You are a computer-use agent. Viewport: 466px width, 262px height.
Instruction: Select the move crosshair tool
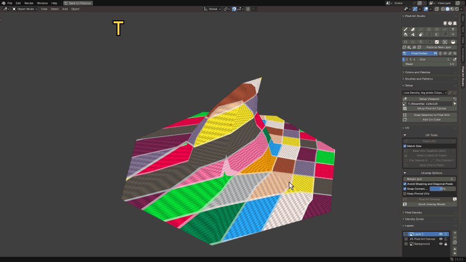[x=453, y=34]
